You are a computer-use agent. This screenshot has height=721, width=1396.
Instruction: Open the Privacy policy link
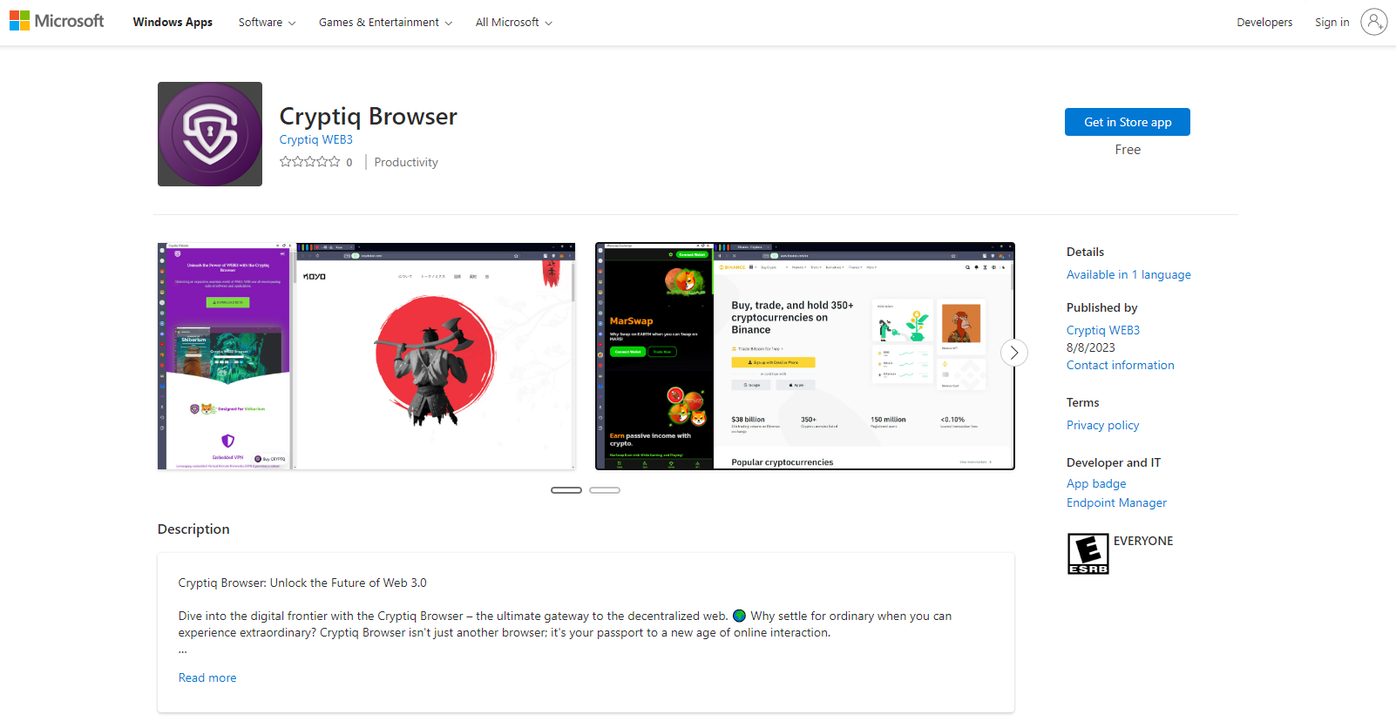[1102, 425]
